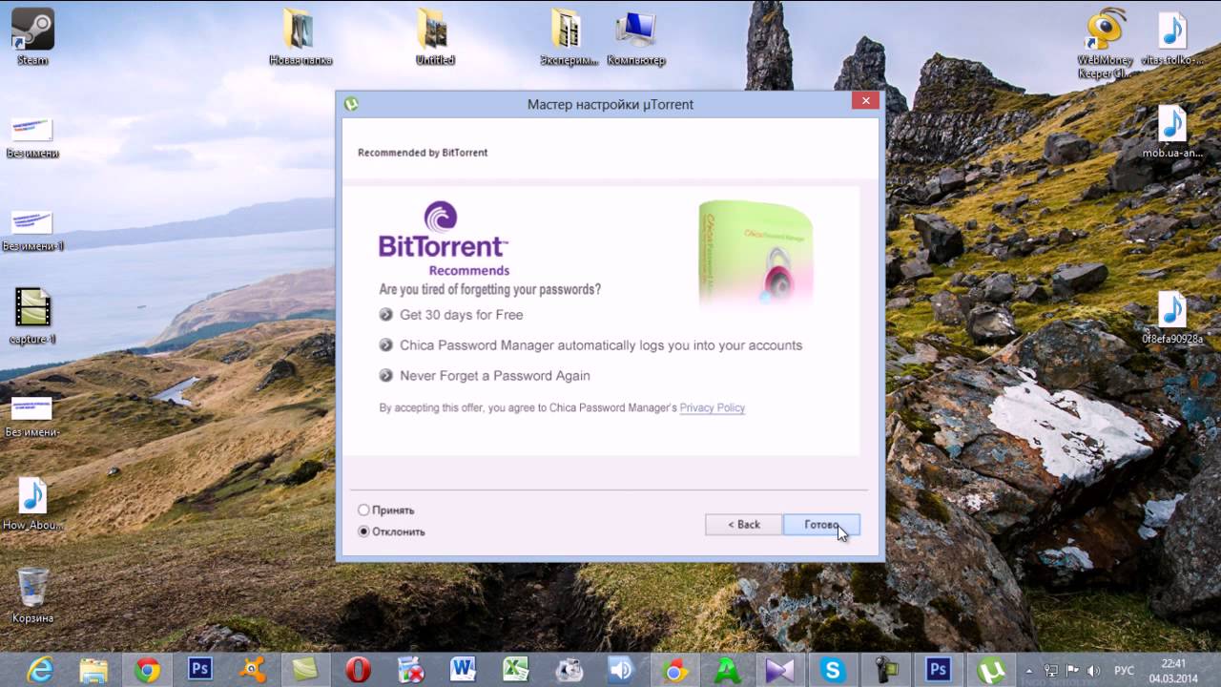Select the Компьютер desktop icon
1221x687 pixels.
(635, 36)
